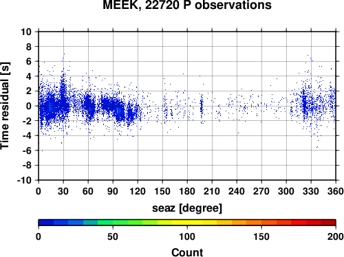Click the green-tinted dense cluster near seaz 95

pos(118,111)
